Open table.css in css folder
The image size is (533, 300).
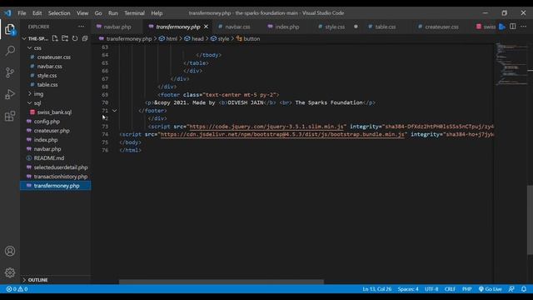click(47, 85)
